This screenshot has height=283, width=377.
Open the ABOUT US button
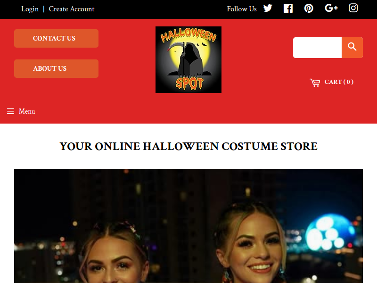click(x=56, y=68)
